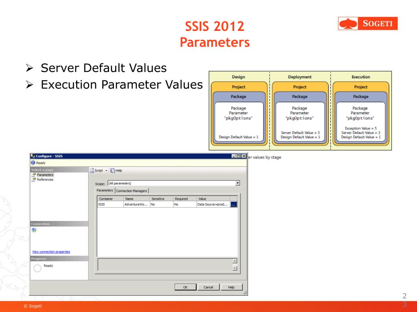Select the References page in the left pane
The width and height of the screenshot is (417, 312).
click(45, 180)
